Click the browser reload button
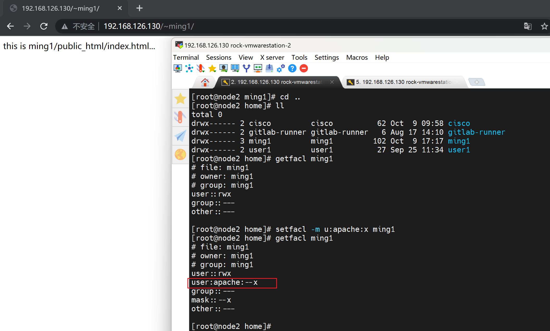Screen dimensions: 550x331 tap(44, 26)
